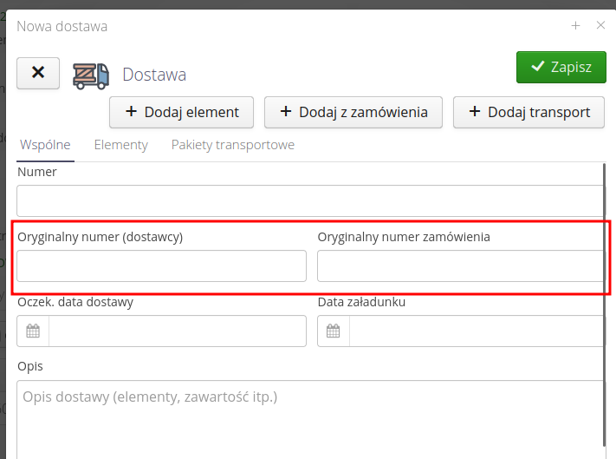Click Dodaj transport button
Screen dimensions: 616x459
pyautogui.click(x=528, y=112)
